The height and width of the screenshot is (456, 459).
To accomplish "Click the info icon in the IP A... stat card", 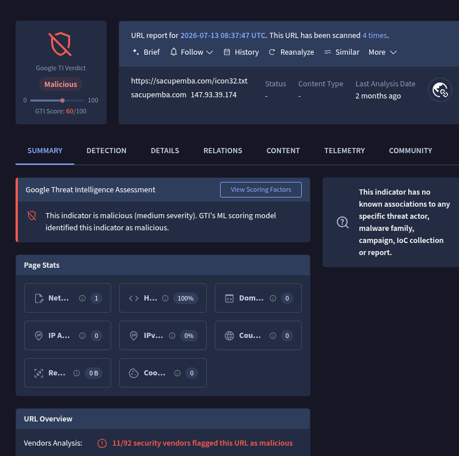I will (x=82, y=336).
